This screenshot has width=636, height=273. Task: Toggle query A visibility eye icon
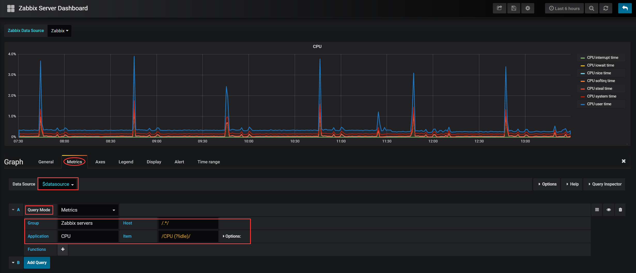[x=609, y=210]
